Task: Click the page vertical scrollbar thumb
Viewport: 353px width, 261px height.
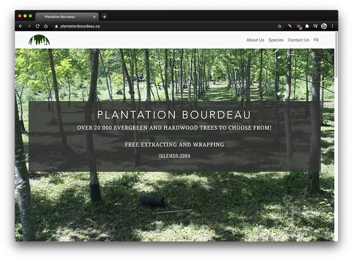Action: [x=336, y=55]
